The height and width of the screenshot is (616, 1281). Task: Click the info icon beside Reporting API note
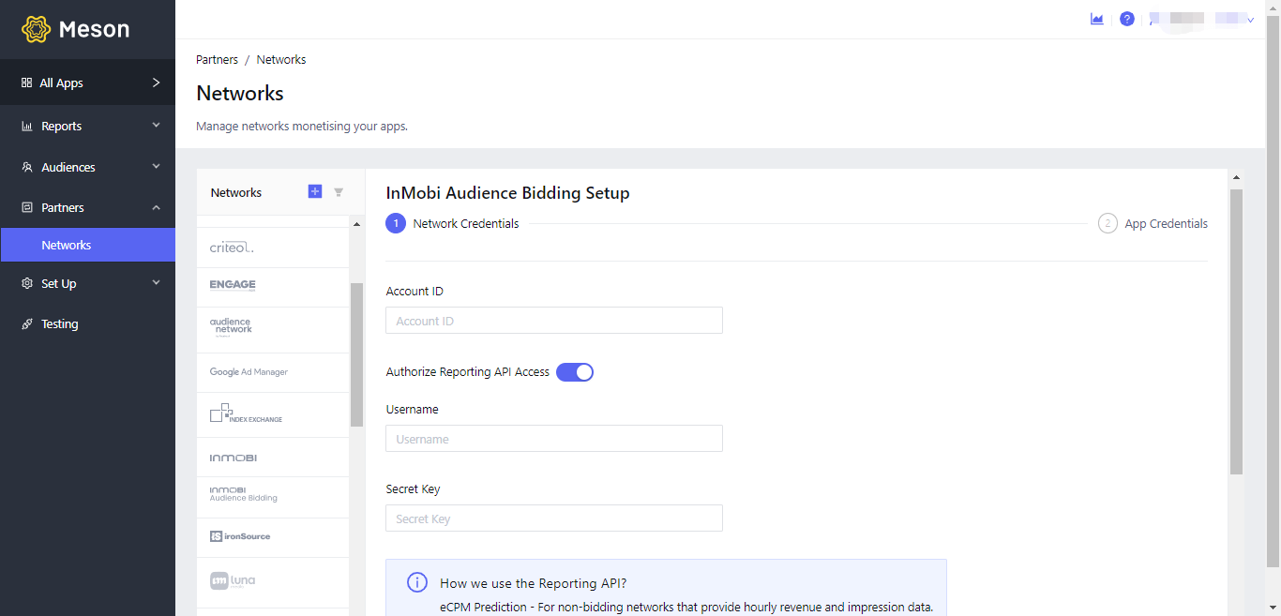coord(417,582)
